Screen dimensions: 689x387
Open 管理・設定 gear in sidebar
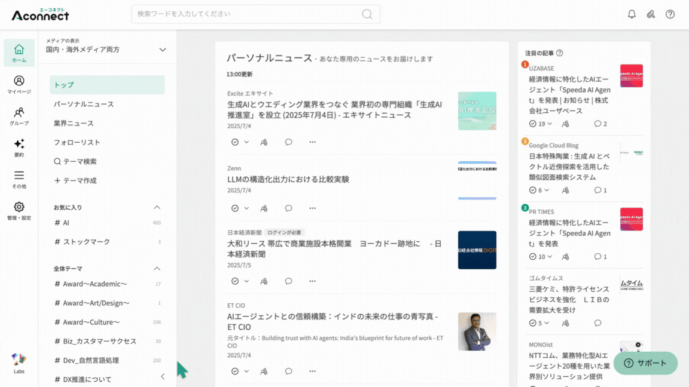pos(19,211)
